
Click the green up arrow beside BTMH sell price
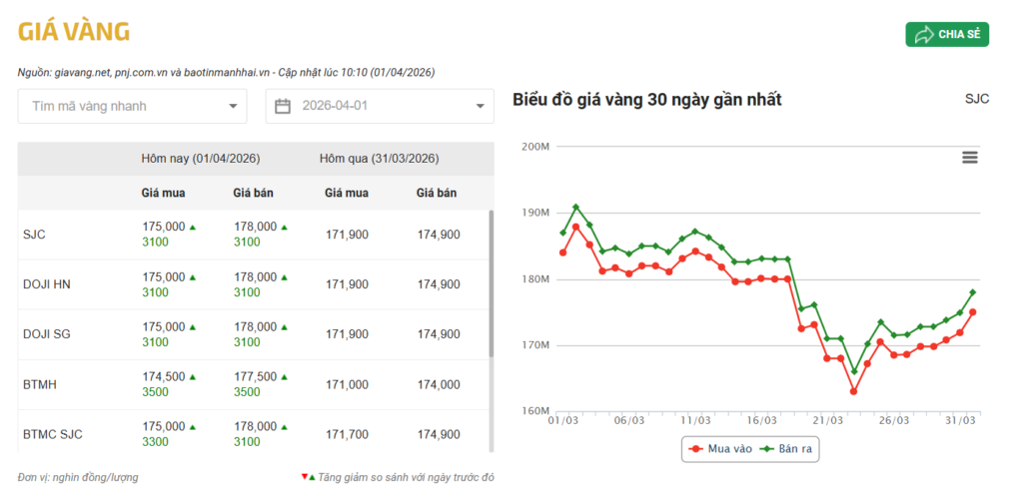pyautogui.click(x=284, y=377)
